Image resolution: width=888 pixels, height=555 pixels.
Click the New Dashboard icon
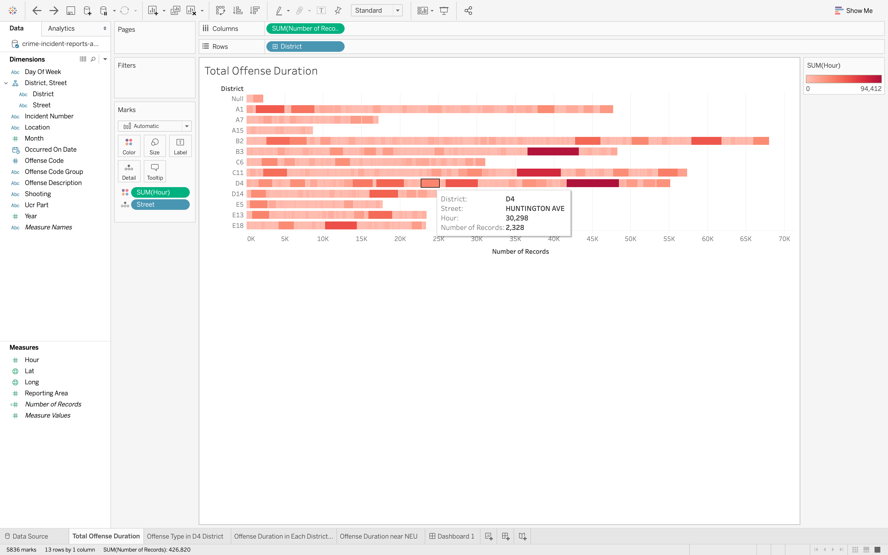tap(506, 536)
